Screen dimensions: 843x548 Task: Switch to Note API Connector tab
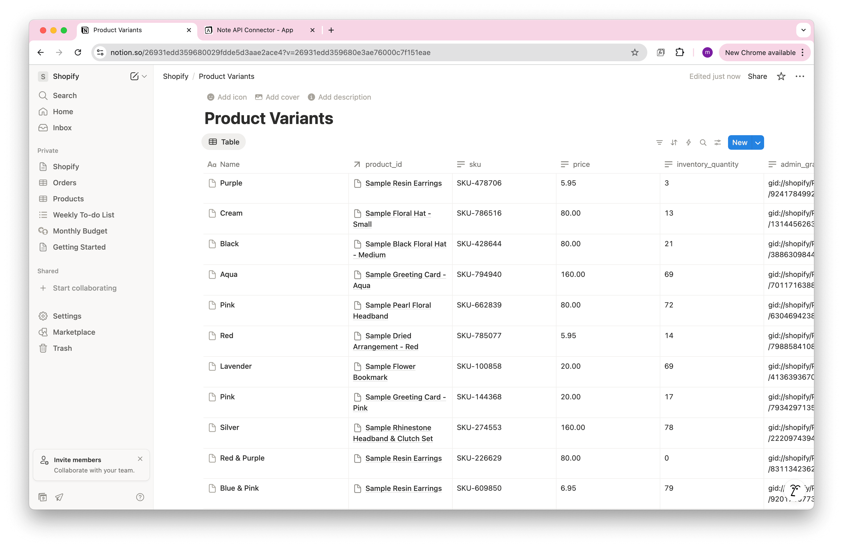coord(255,30)
